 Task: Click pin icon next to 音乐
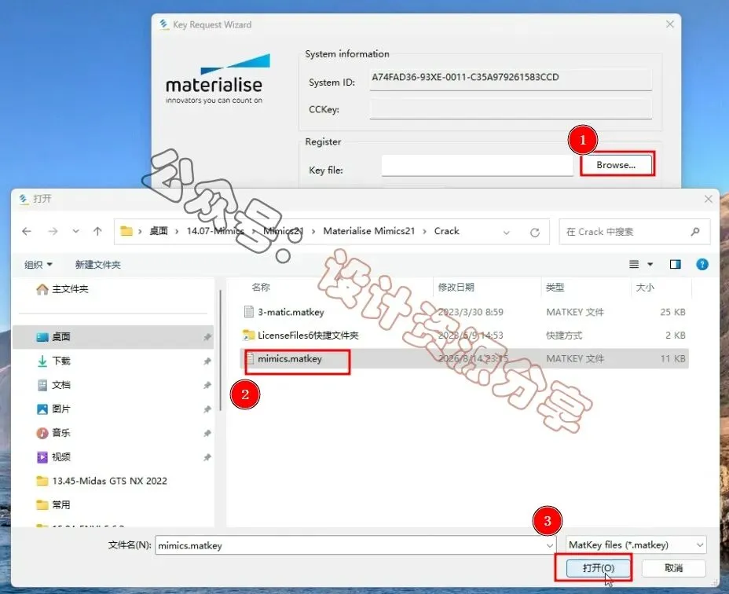tap(207, 433)
